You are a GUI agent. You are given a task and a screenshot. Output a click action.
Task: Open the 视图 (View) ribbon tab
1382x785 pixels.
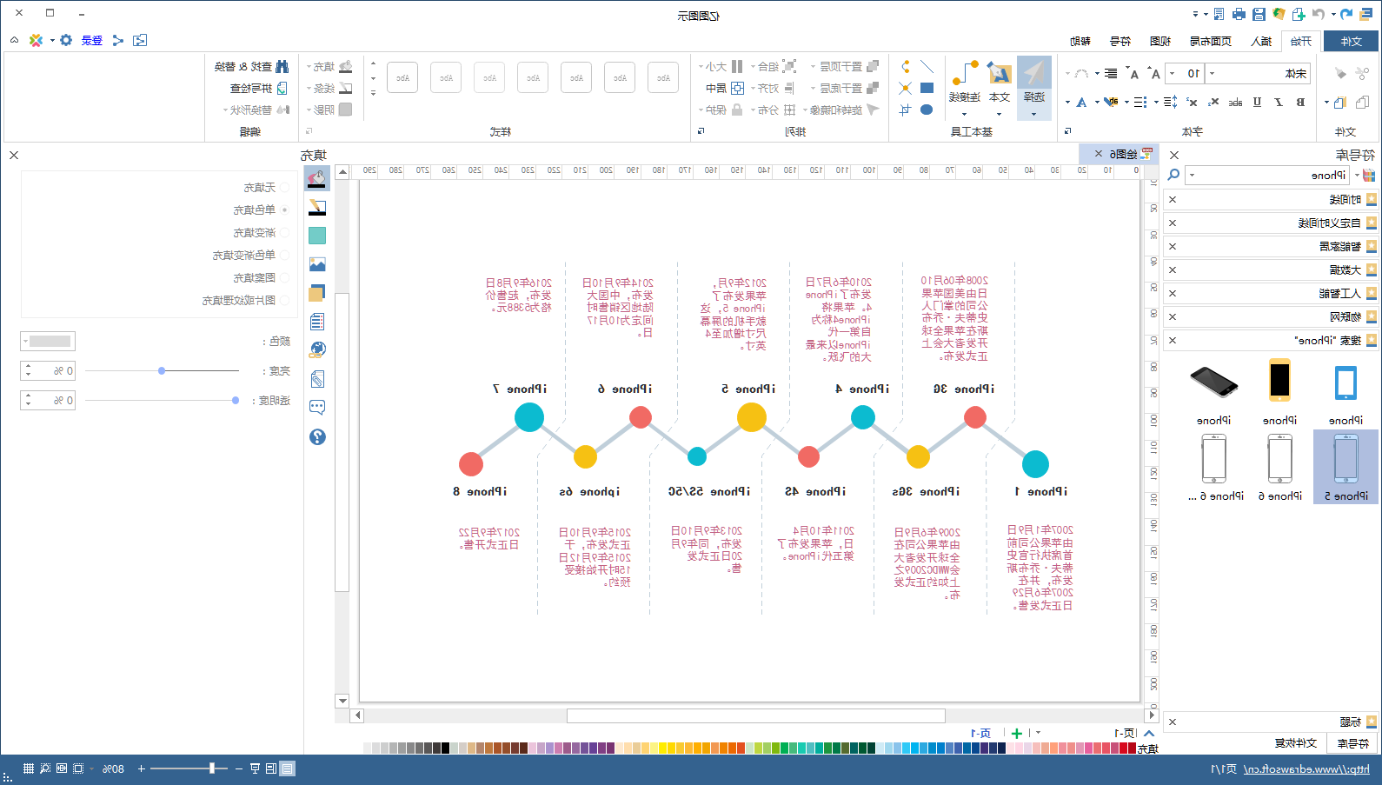pyautogui.click(x=1159, y=41)
